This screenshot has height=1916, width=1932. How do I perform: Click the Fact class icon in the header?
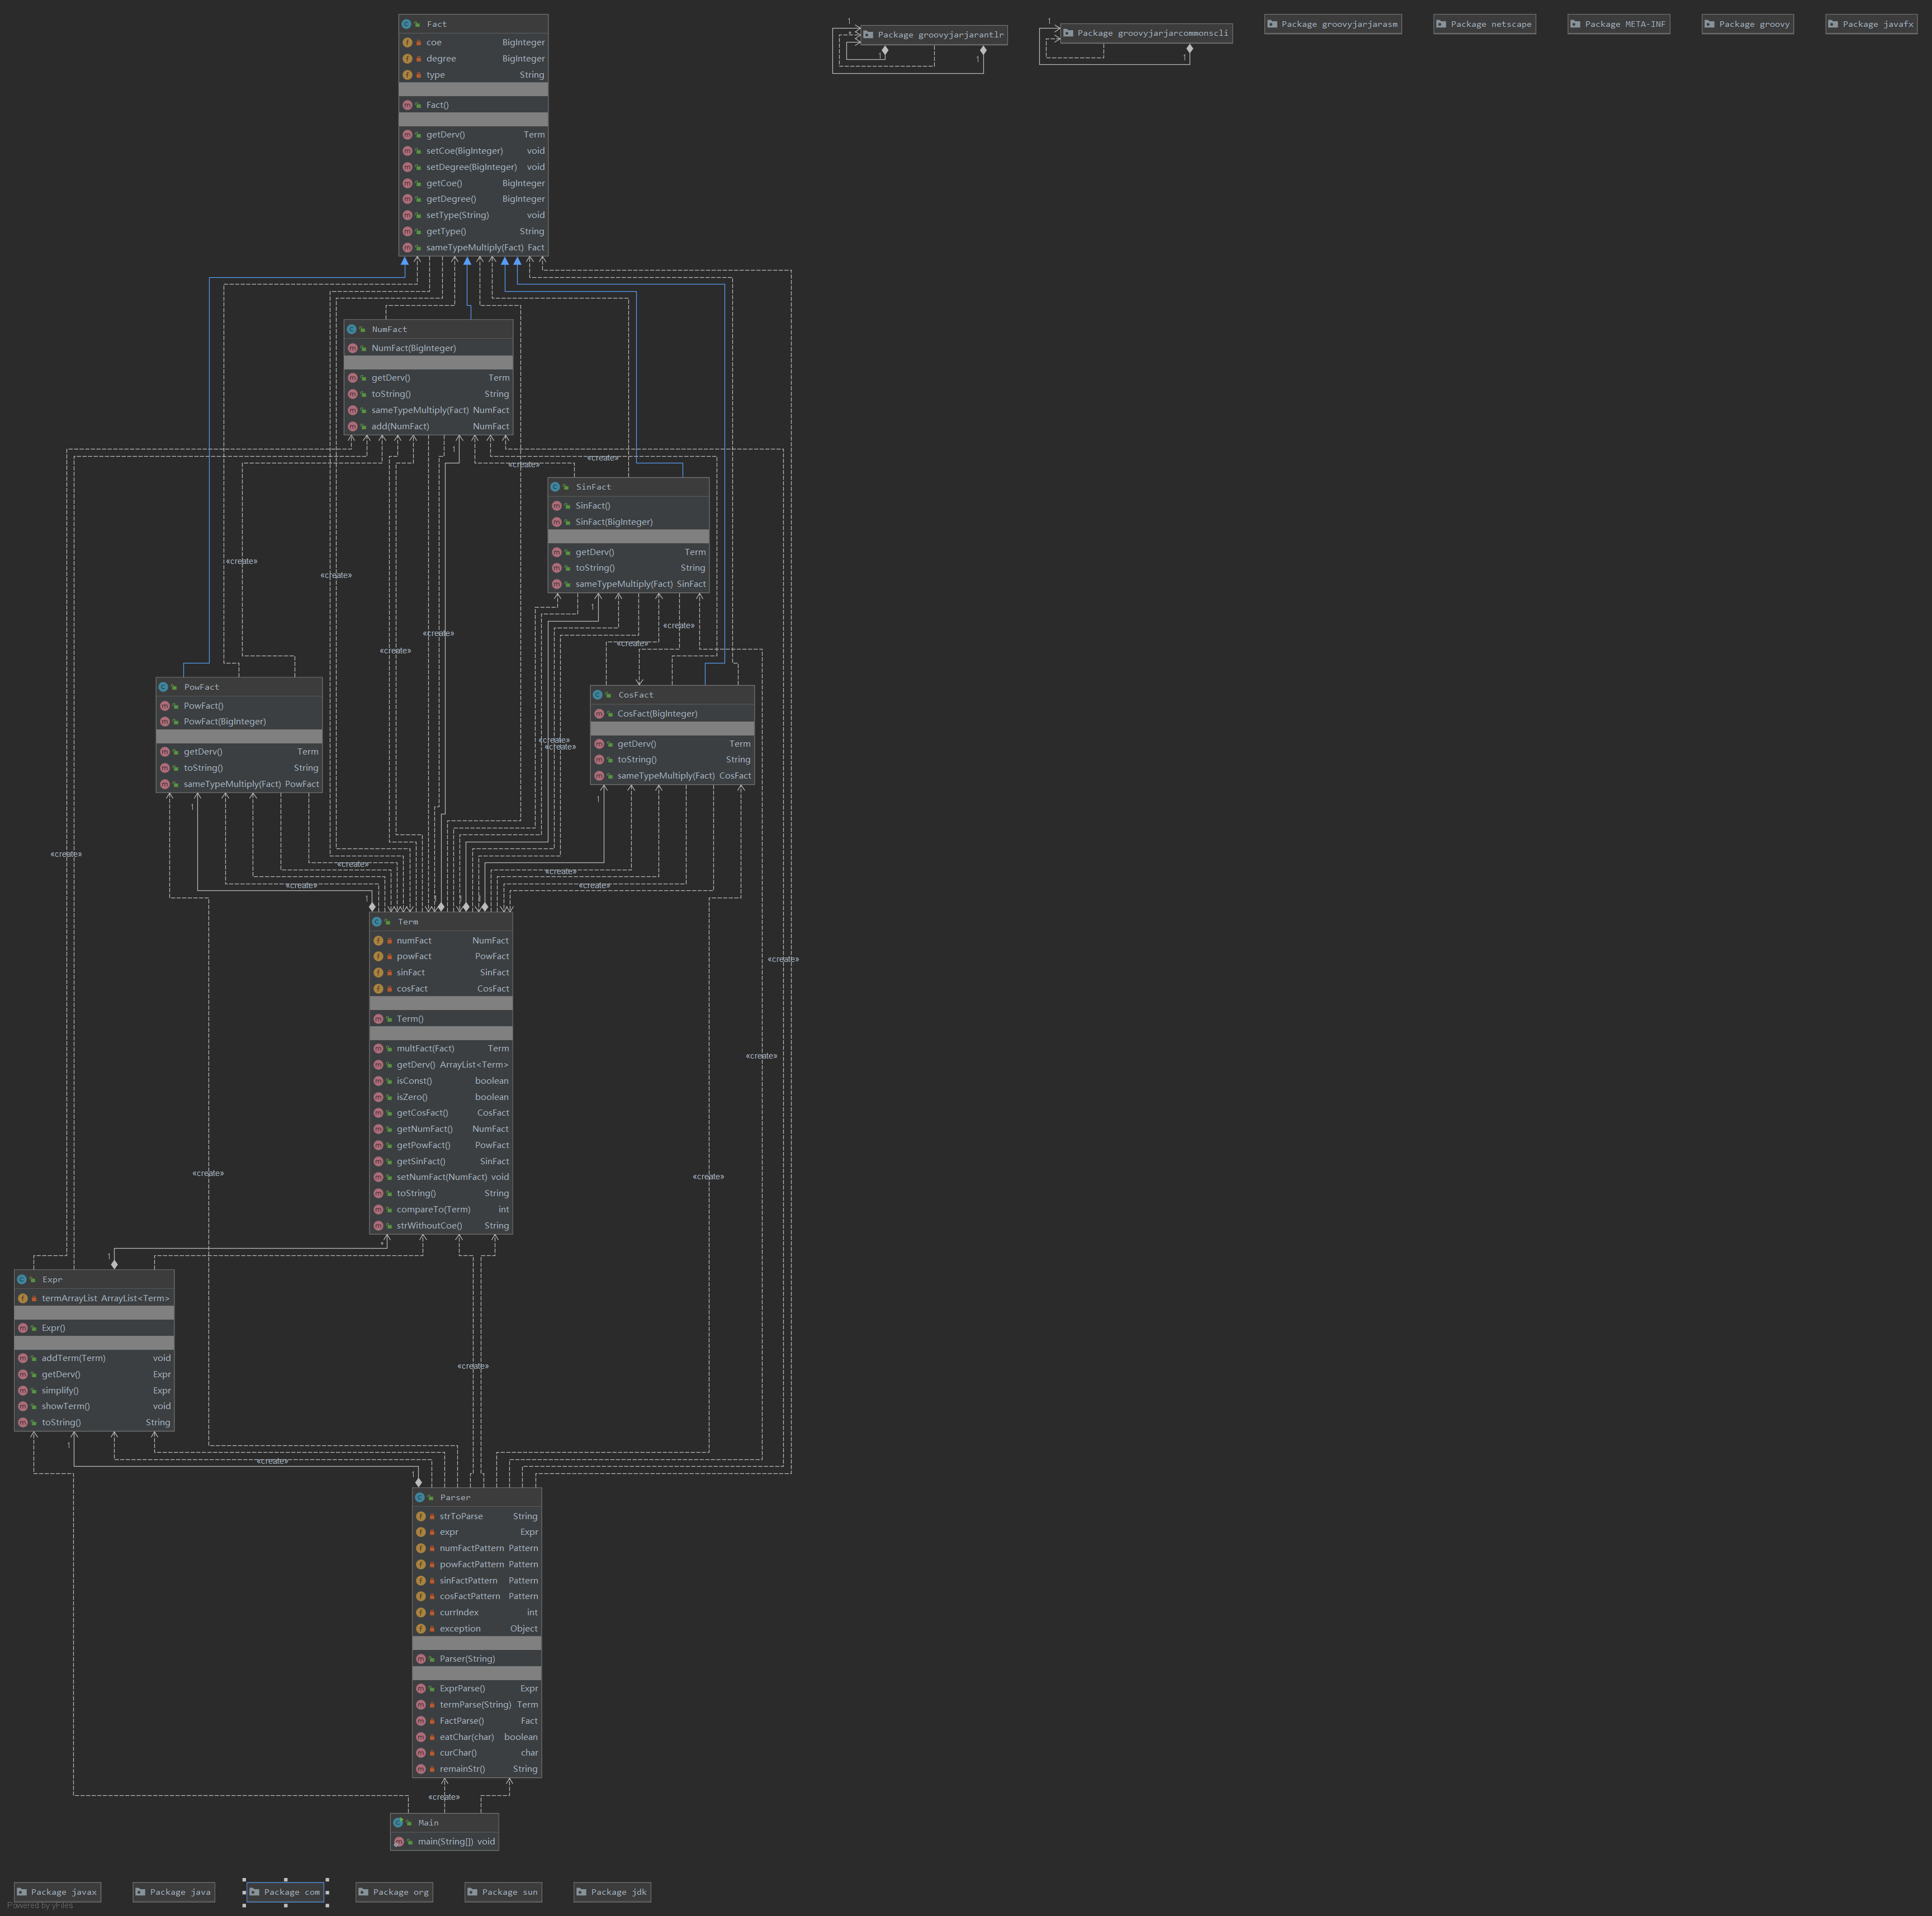(x=406, y=24)
